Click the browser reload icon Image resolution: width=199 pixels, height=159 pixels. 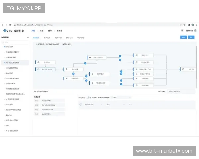(x=10, y=25)
